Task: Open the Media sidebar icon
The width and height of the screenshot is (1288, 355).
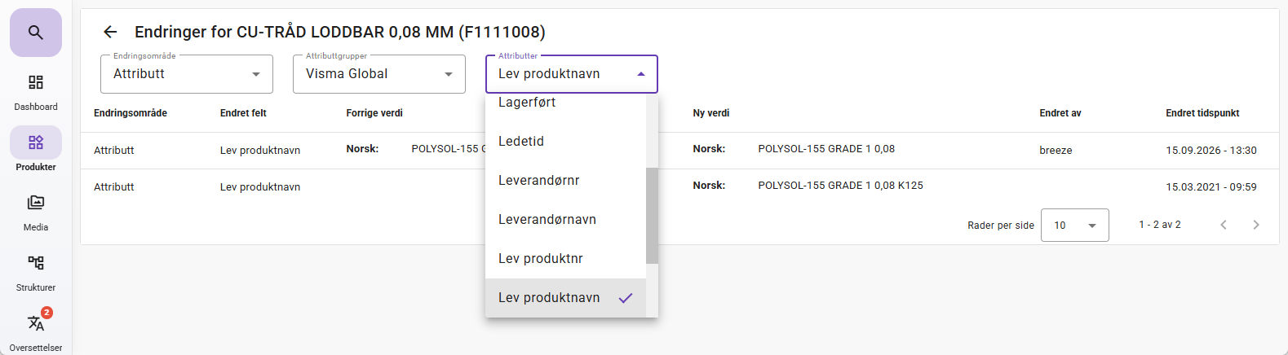Action: 36,213
